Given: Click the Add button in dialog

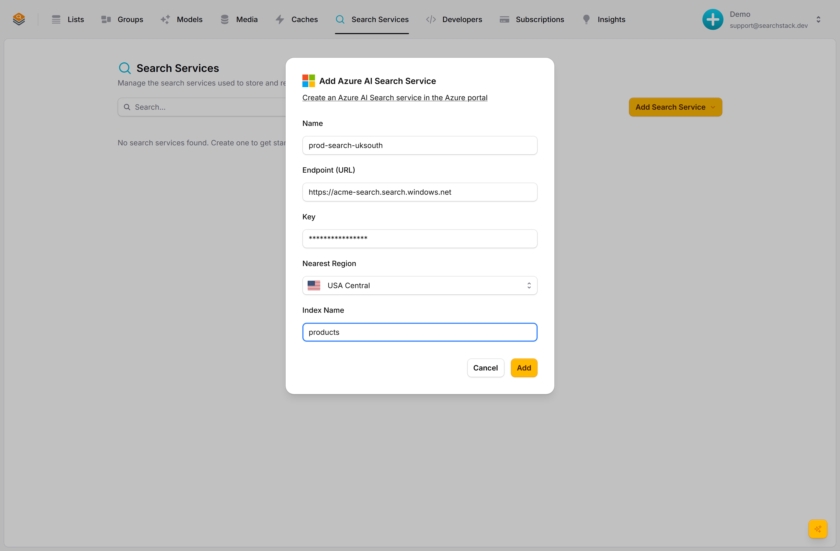Looking at the screenshot, I should pos(524,368).
